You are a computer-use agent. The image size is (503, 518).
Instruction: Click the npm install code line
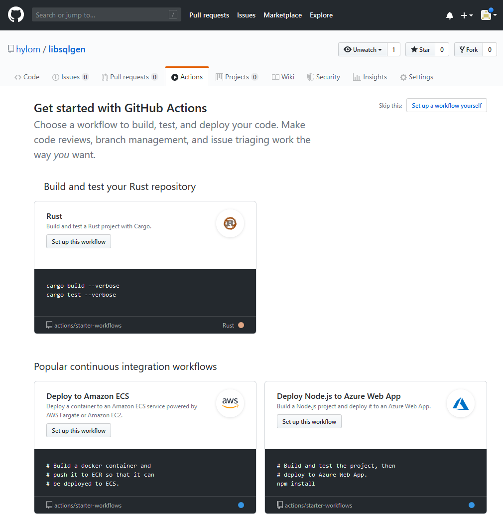pos(296,483)
